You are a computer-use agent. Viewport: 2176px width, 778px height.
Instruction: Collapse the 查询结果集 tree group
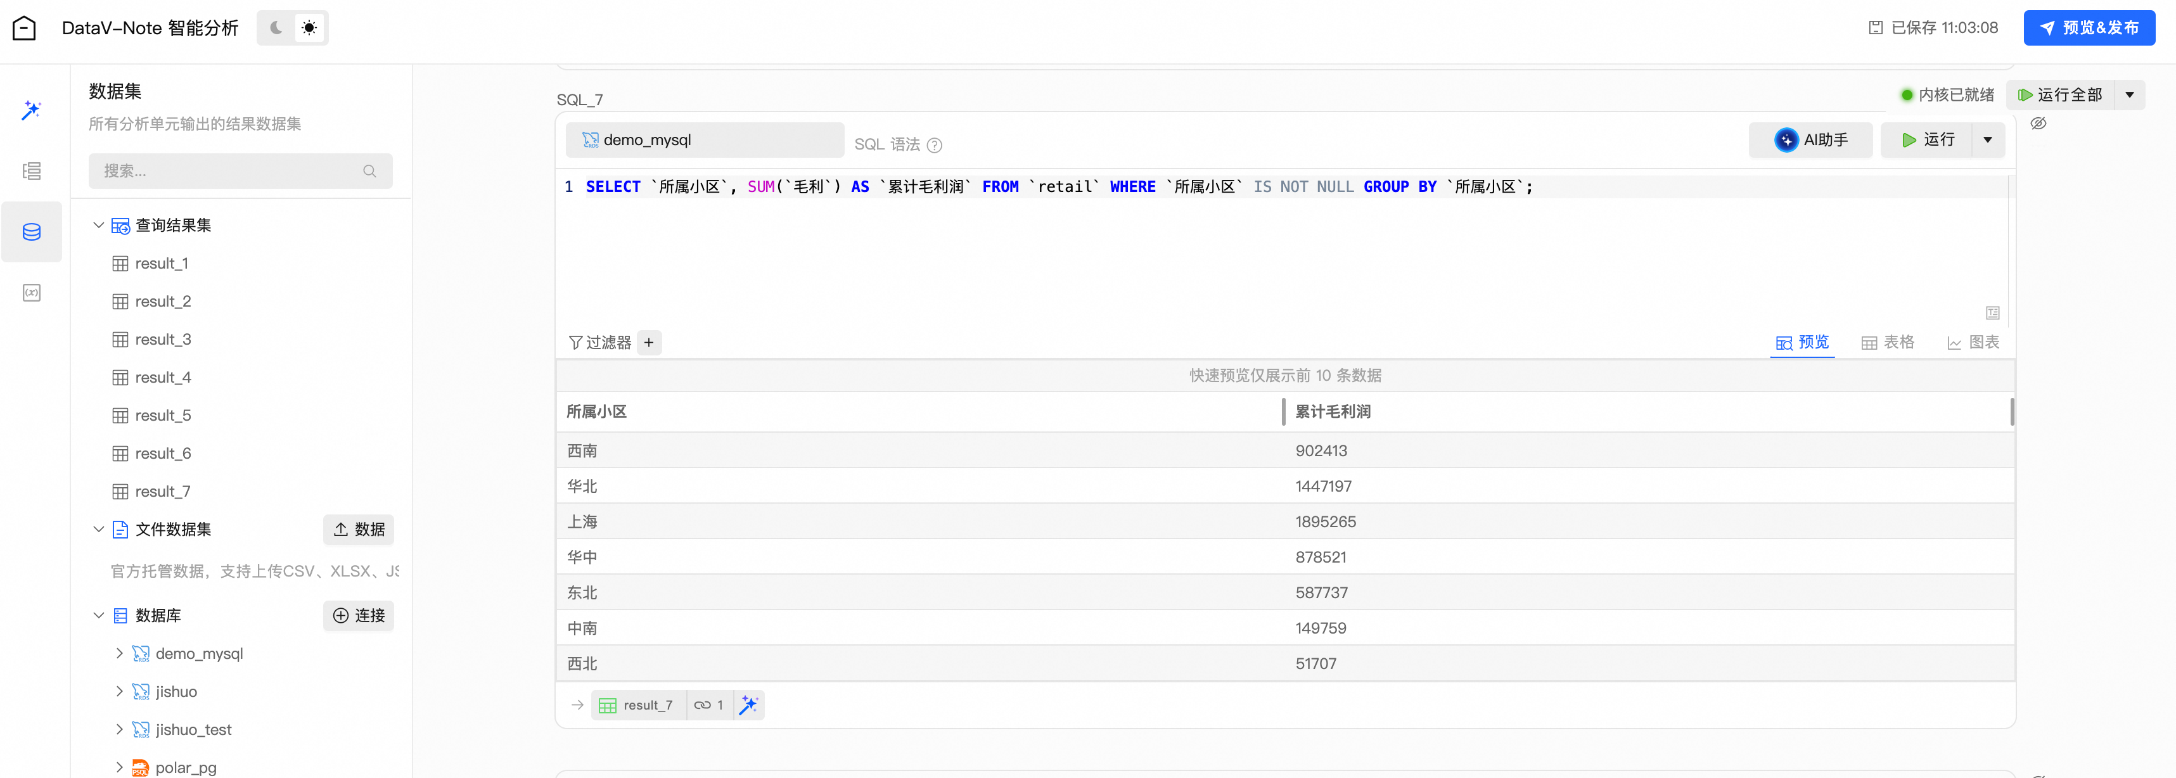click(99, 226)
